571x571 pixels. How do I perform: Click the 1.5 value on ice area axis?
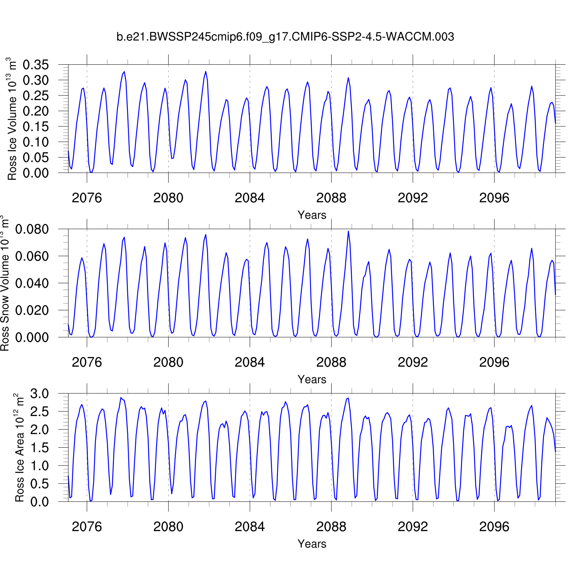40,448
